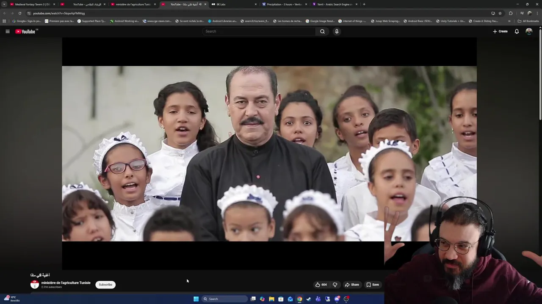Viewport: 542px width, 304px height.
Task: Open weather widget showing 10°C
Action: click(x=12, y=299)
